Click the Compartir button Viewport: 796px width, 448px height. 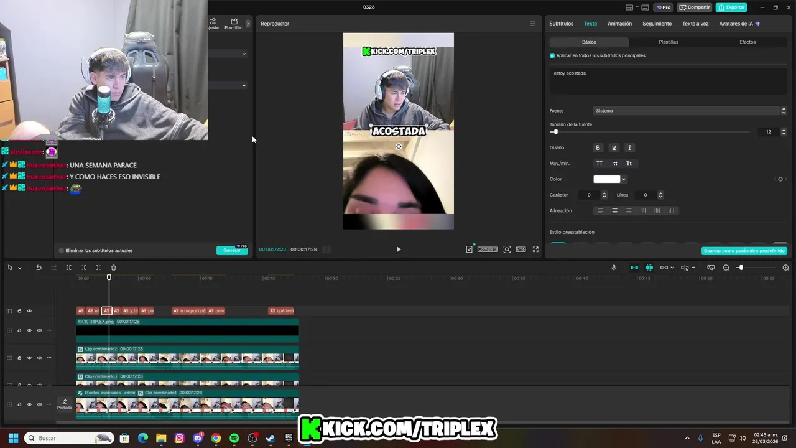[695, 7]
